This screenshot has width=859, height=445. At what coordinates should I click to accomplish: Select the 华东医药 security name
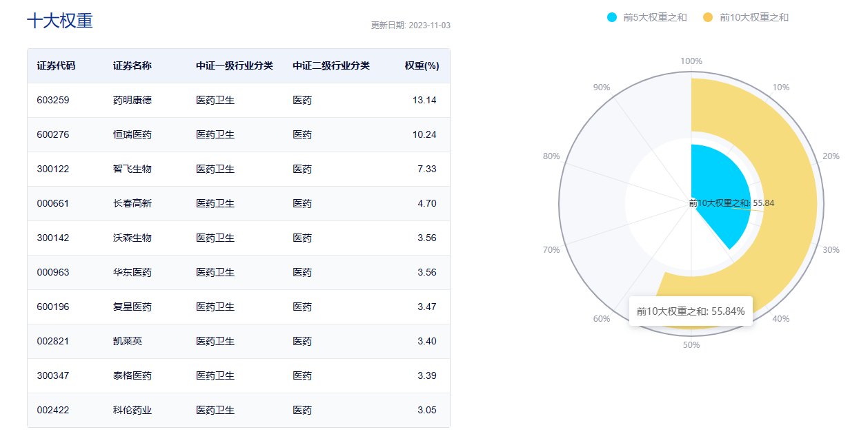pyautogui.click(x=132, y=273)
